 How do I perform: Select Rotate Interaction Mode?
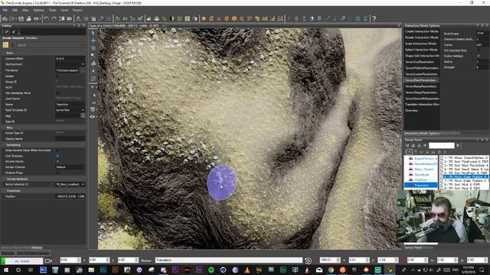coord(422,37)
